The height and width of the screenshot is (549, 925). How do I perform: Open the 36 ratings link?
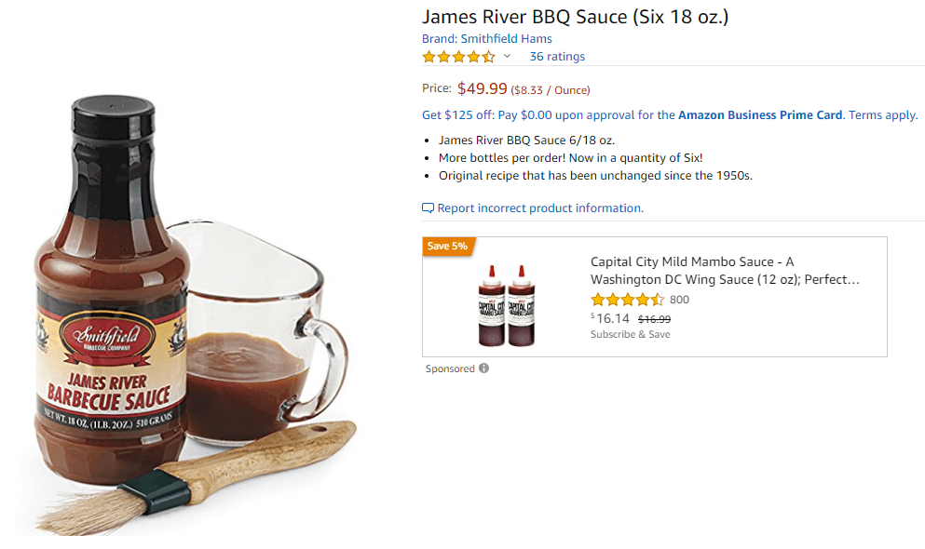(x=557, y=57)
